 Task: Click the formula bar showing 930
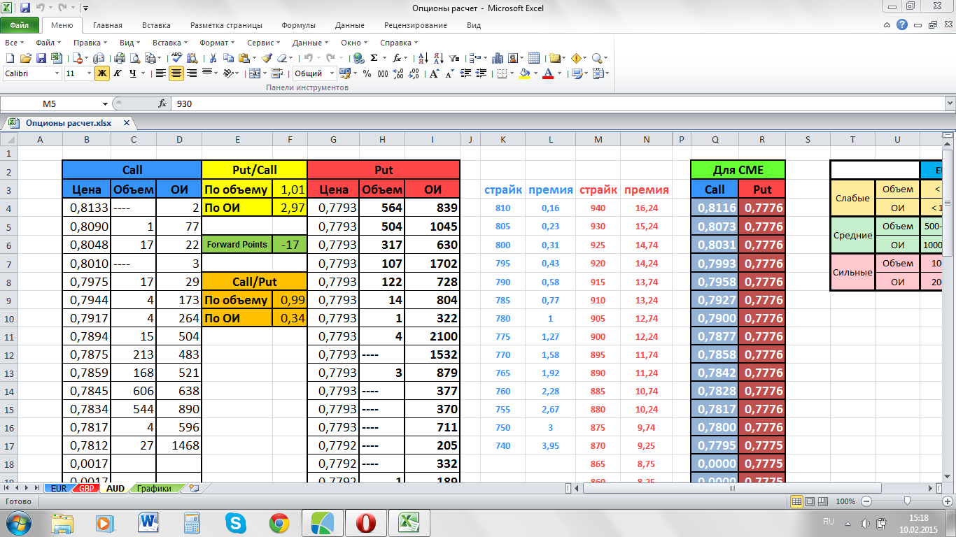(557, 103)
